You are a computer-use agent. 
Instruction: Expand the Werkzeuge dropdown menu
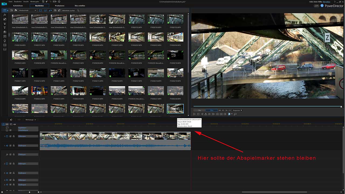30,120
